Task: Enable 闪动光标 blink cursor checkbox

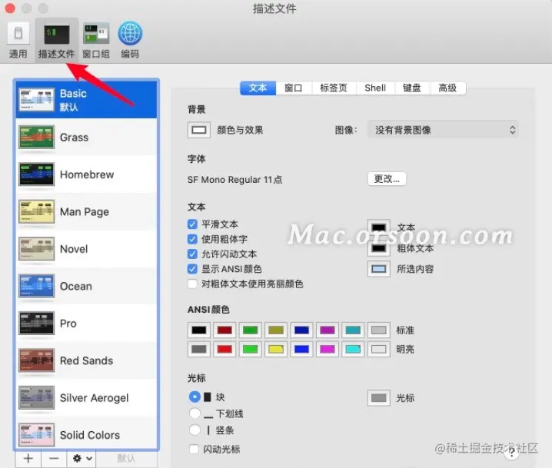Action: point(194,449)
